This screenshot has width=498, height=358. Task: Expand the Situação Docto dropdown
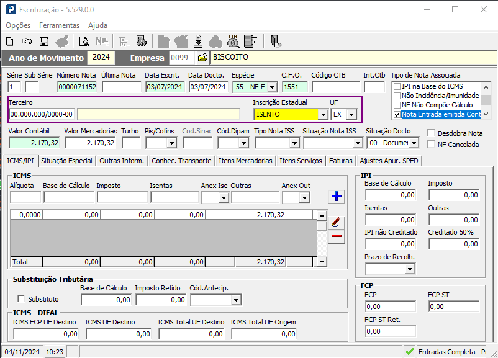[x=414, y=143]
